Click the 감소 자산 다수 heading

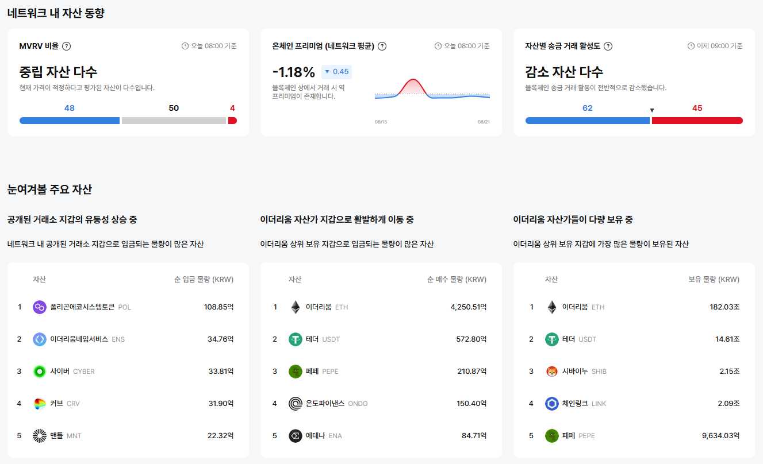coord(564,72)
